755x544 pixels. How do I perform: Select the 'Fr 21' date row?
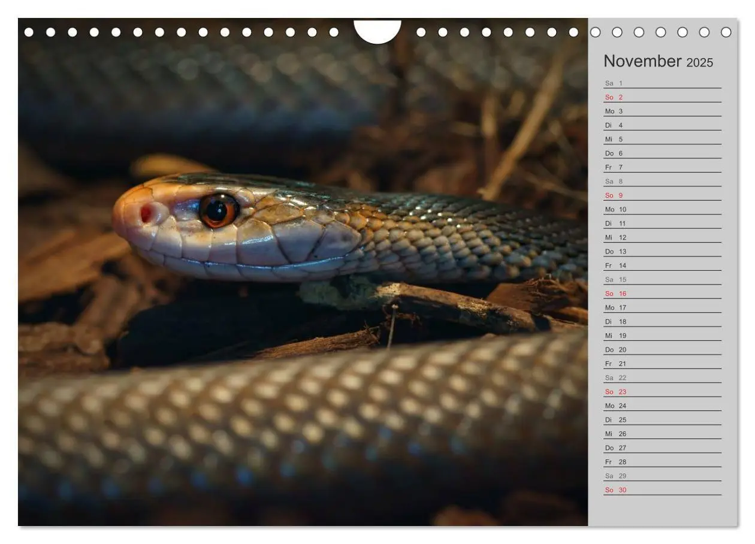point(662,364)
